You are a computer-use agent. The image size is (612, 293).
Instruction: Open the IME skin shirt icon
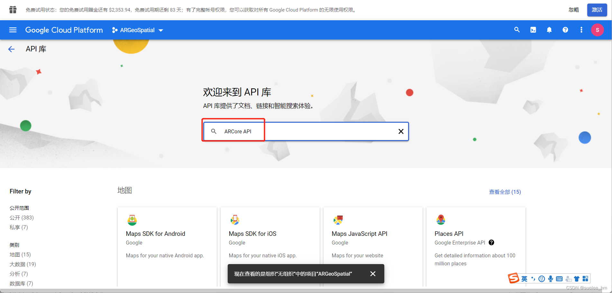pos(577,279)
